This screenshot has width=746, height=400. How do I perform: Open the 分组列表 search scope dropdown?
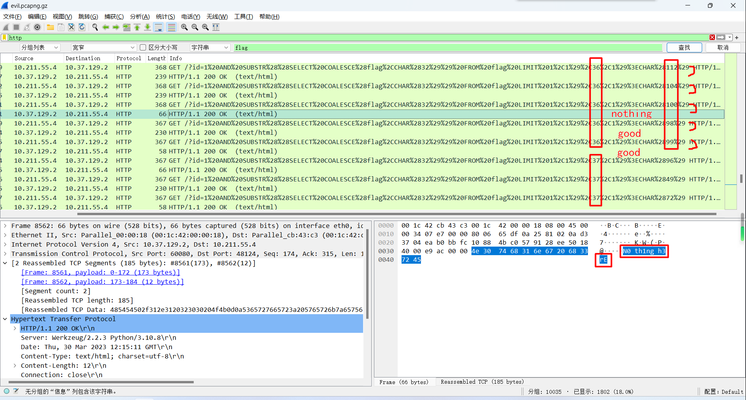click(x=40, y=47)
